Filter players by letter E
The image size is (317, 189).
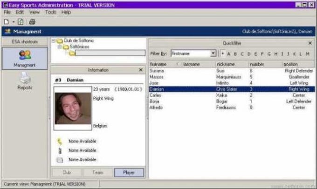[x=255, y=54]
